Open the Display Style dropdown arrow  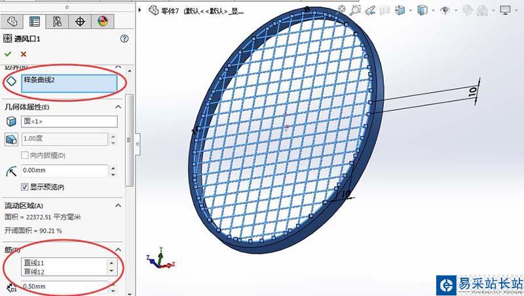click(x=433, y=10)
